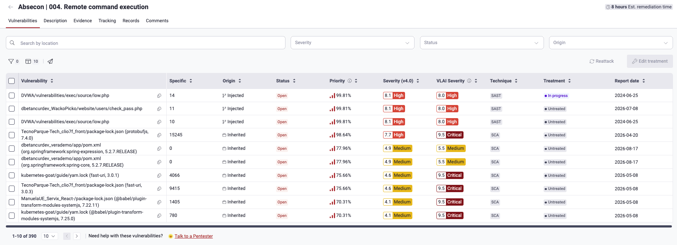Image resolution: width=677 pixels, height=245 pixels.
Task: Sort by Origin column arrows
Action: pyautogui.click(x=240, y=81)
